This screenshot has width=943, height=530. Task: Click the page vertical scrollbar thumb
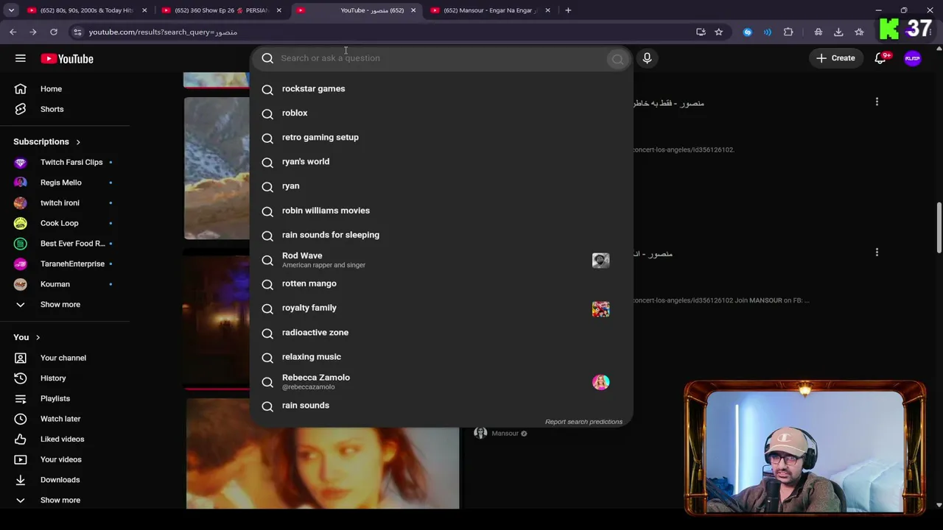click(939, 228)
